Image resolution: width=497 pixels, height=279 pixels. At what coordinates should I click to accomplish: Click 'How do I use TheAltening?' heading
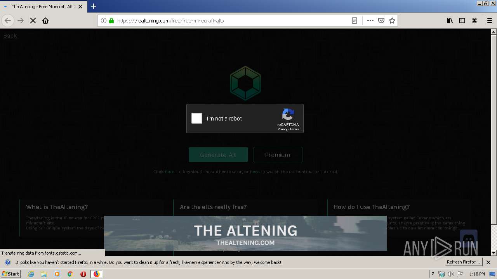click(372, 207)
